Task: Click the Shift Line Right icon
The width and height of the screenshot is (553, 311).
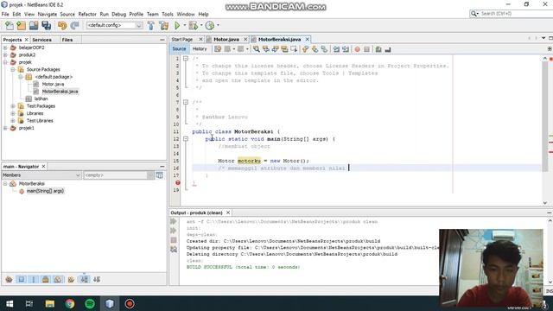Action: (346, 49)
